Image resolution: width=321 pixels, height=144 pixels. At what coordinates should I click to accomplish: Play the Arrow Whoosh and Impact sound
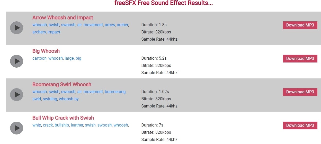point(16,28)
